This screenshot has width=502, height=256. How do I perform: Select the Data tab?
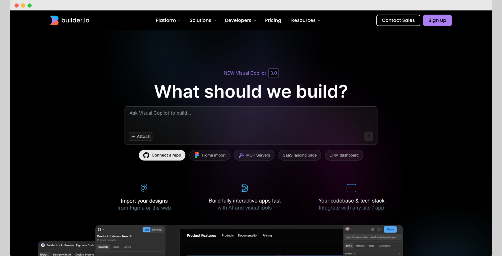(x=371, y=246)
